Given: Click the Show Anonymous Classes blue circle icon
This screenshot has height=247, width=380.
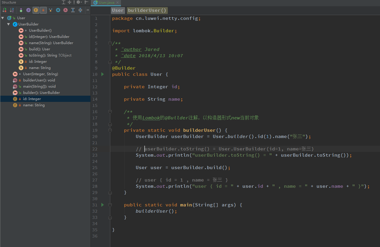Looking at the screenshot, I should click(x=58, y=10).
